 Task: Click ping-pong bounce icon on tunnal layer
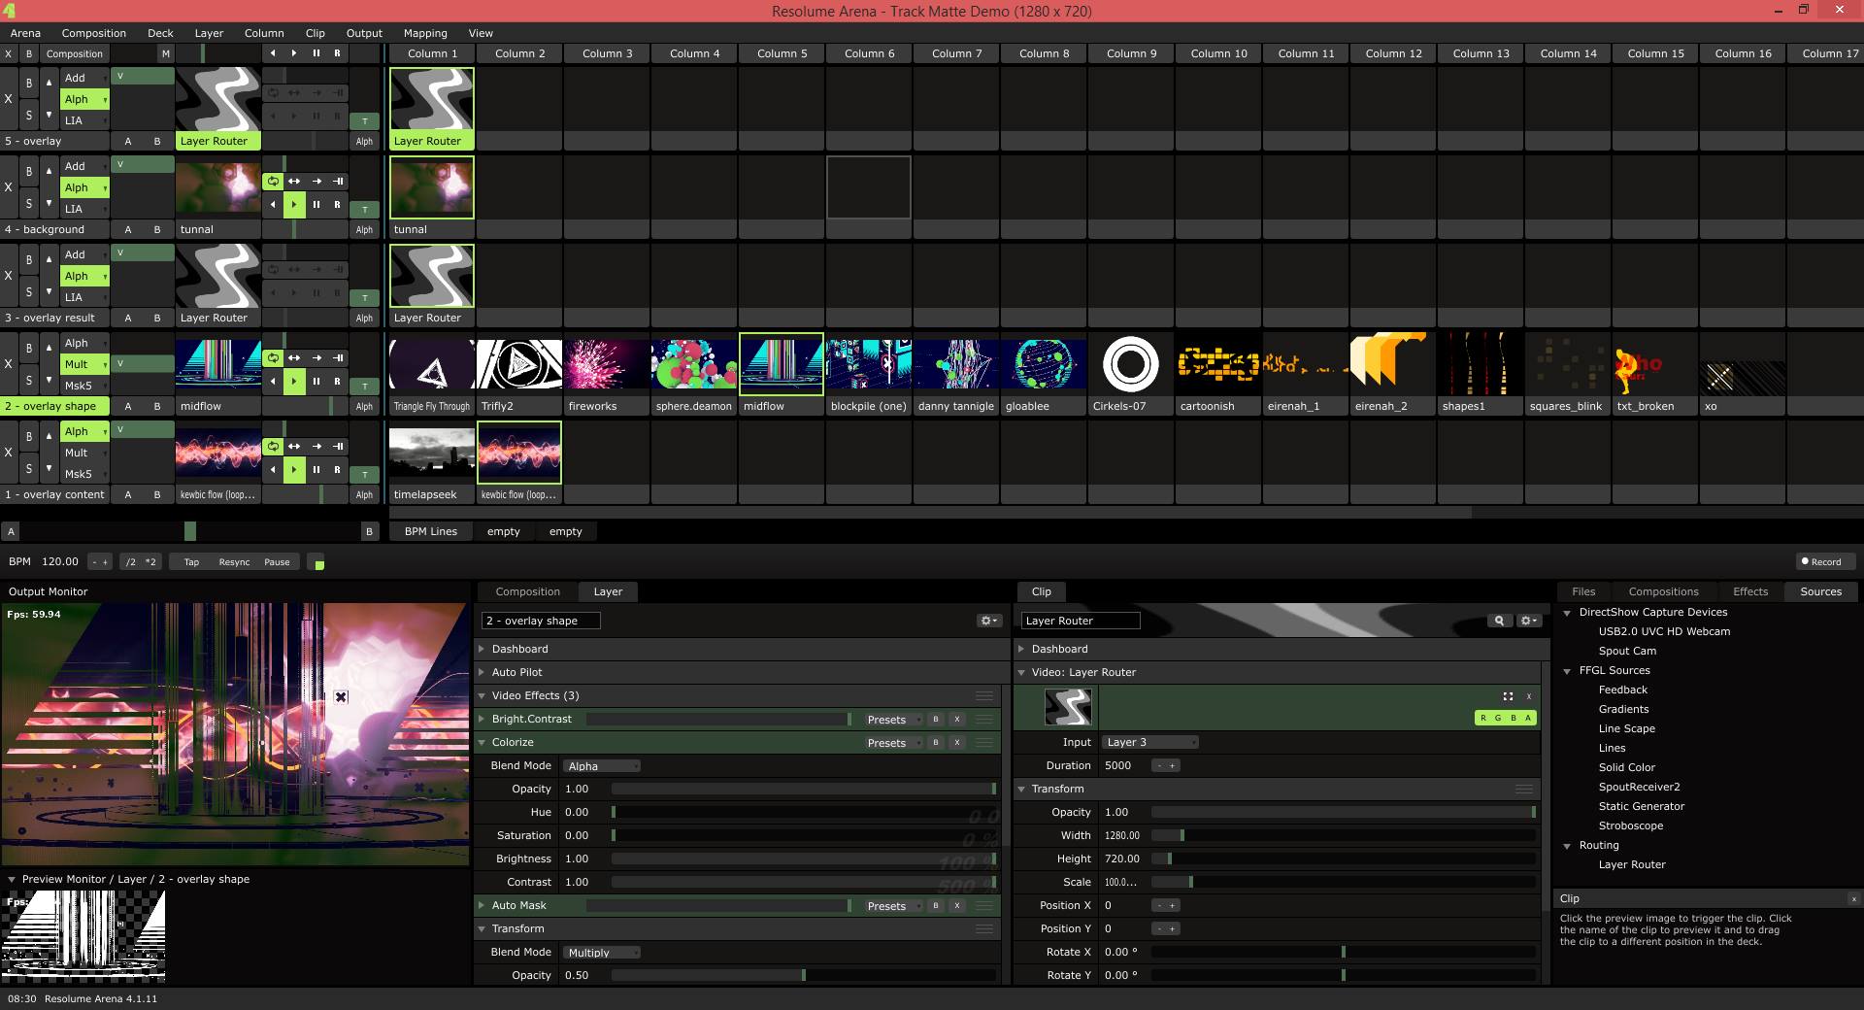(294, 182)
